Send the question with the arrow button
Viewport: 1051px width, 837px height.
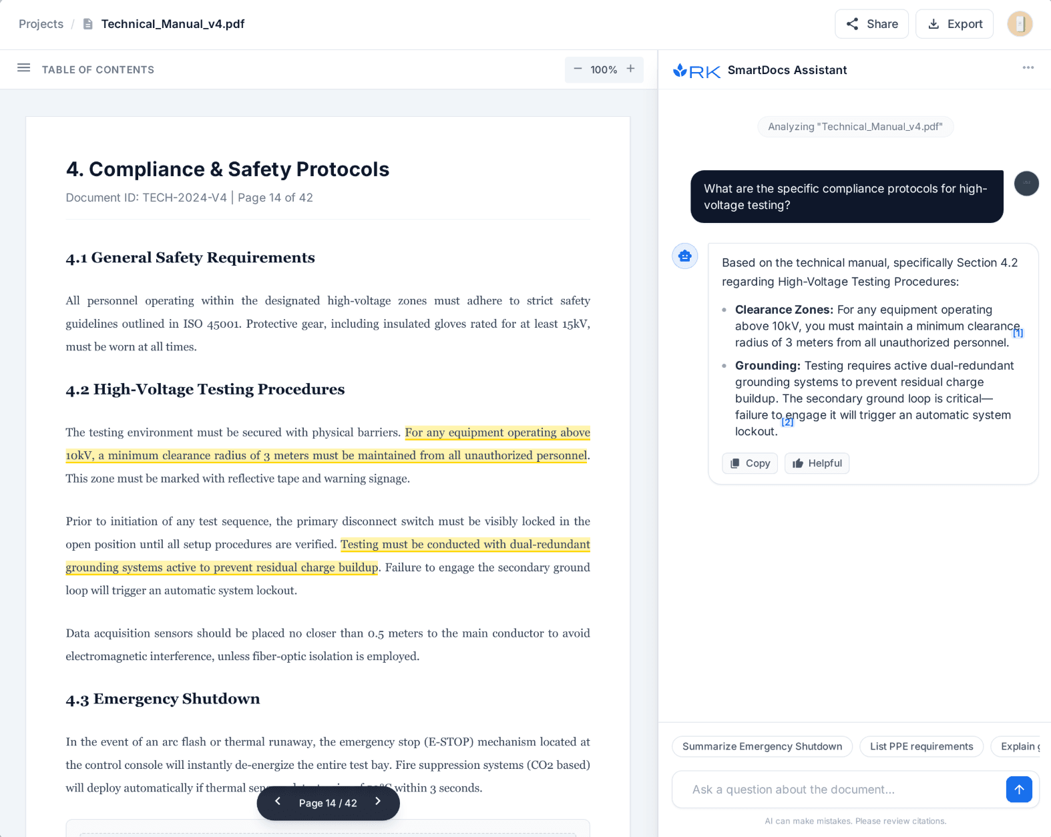point(1018,790)
